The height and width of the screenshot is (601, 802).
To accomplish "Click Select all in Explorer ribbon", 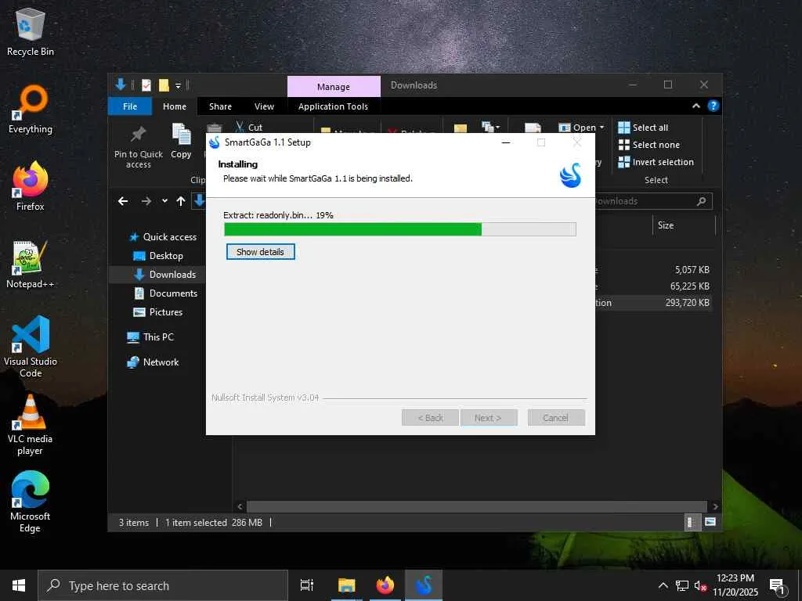I will pos(643,128).
